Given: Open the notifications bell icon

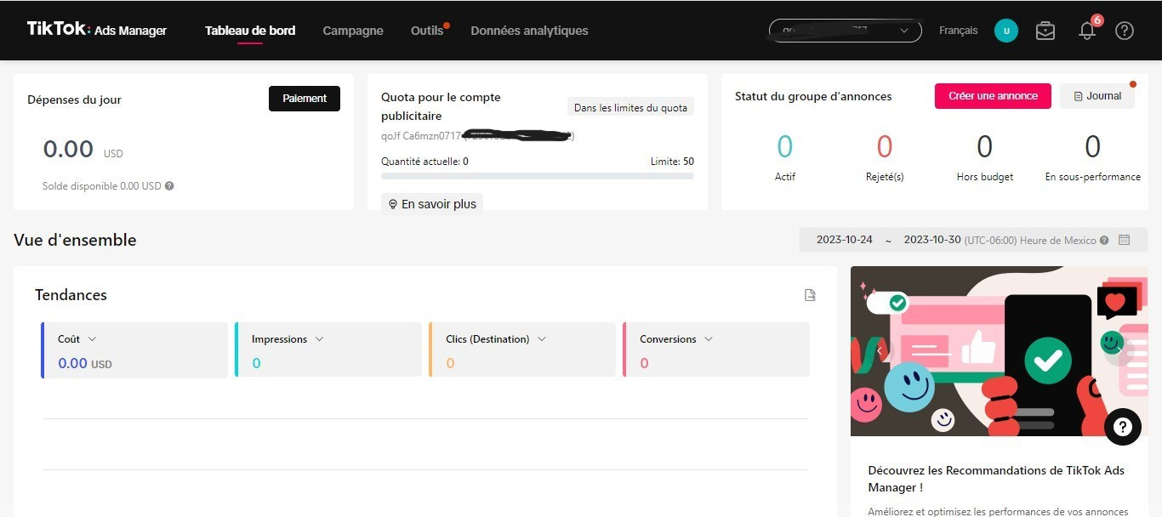Looking at the screenshot, I should point(1086,31).
